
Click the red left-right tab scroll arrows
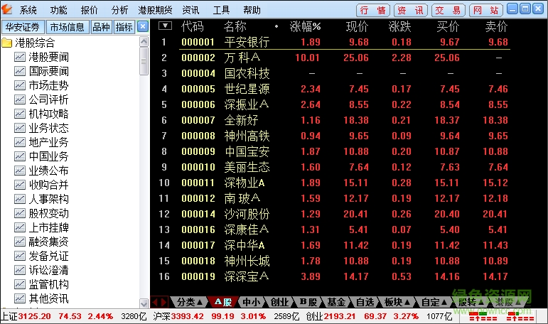point(159,302)
